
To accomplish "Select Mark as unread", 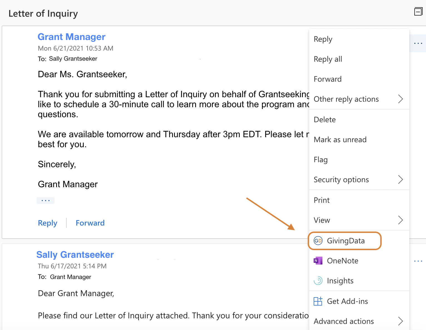I will [359, 139].
